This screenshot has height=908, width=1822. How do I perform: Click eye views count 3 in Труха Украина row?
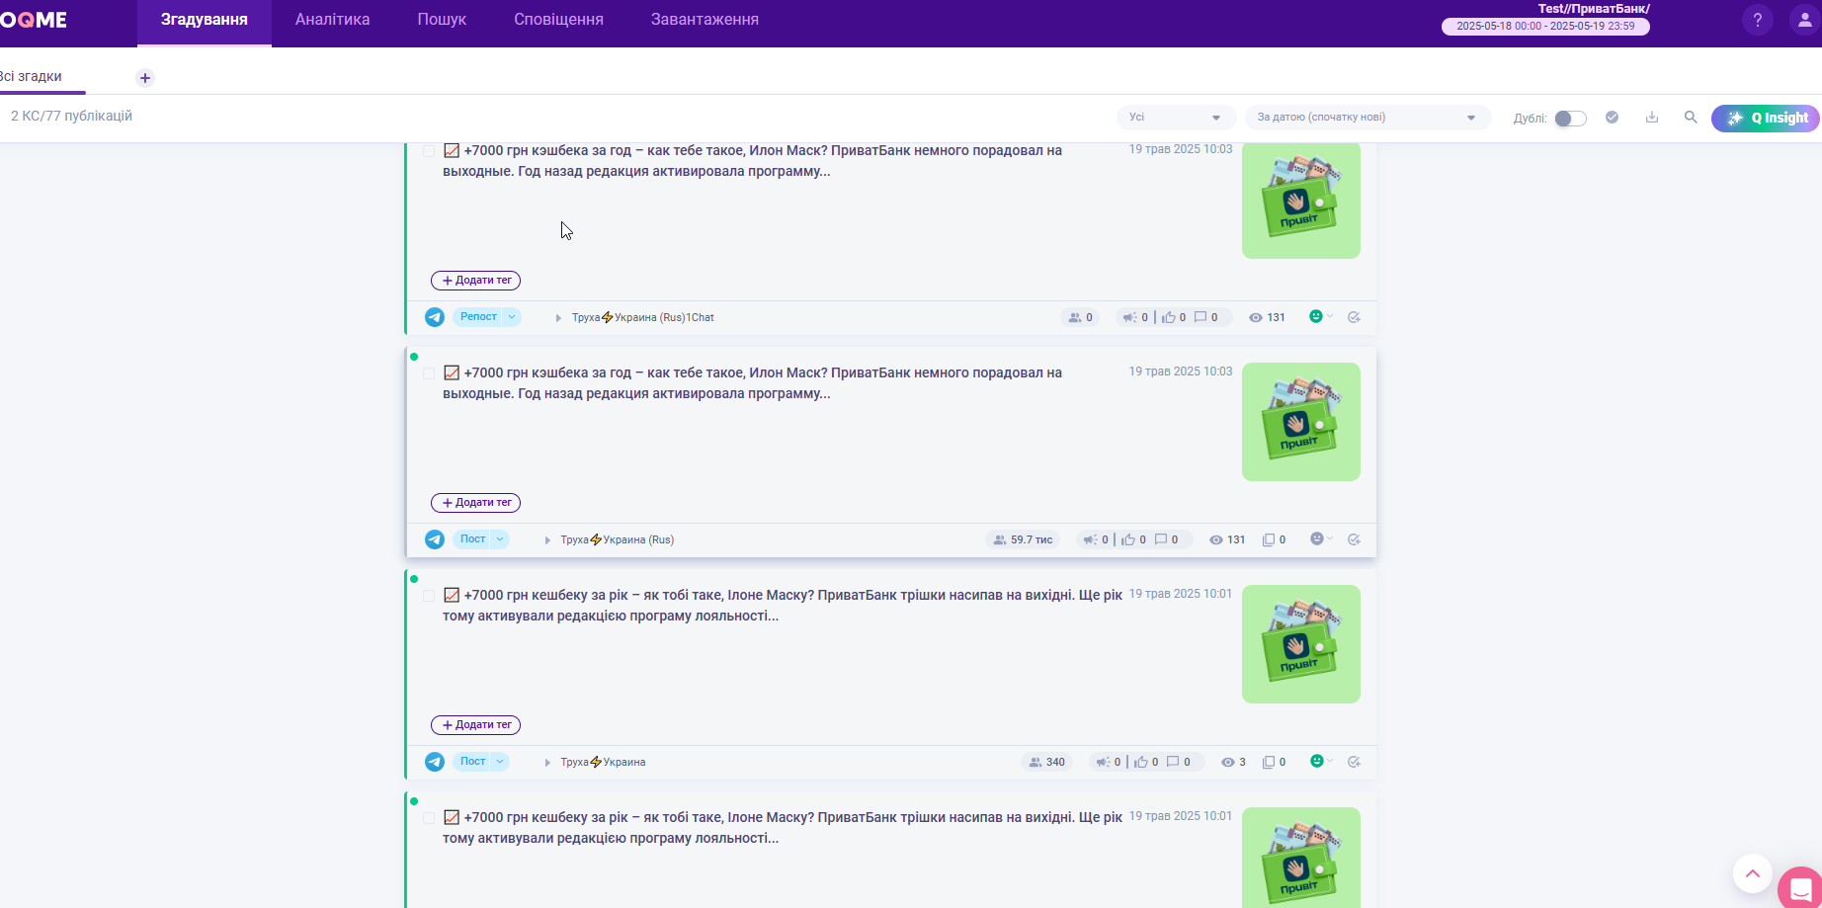[1233, 762]
